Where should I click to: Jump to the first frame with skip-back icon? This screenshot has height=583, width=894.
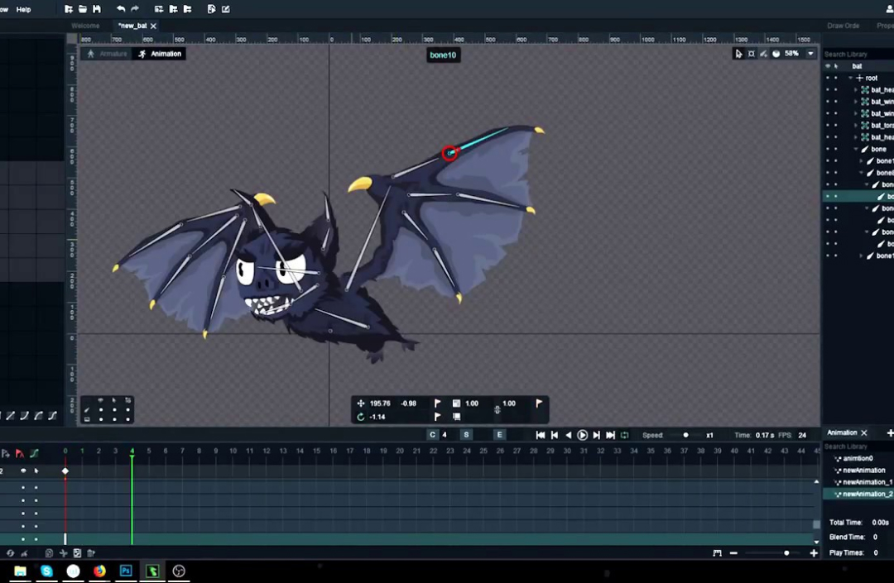[541, 435]
